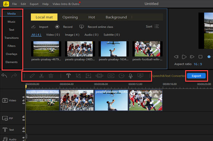Switch to the Hot tab

(x=92, y=17)
